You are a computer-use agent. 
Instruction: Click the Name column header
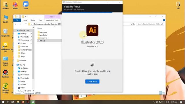[40, 28]
